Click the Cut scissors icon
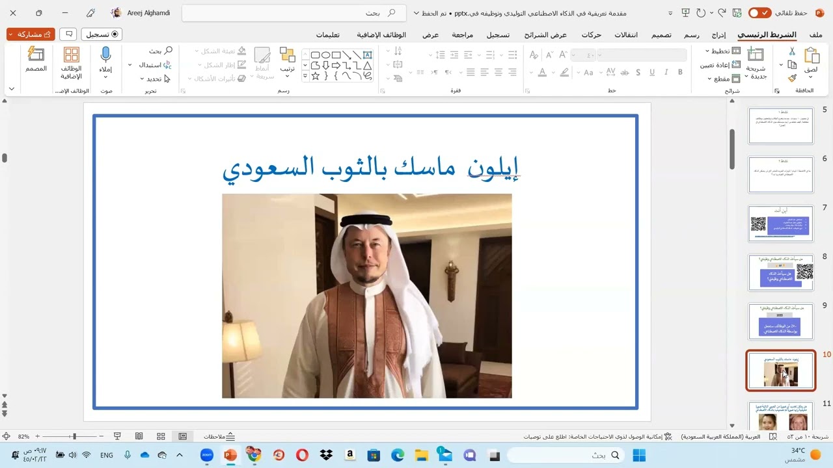The width and height of the screenshot is (833, 468). click(792, 51)
